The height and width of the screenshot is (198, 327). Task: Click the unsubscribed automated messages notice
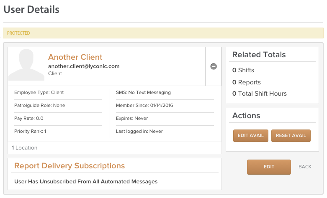pos(86,182)
